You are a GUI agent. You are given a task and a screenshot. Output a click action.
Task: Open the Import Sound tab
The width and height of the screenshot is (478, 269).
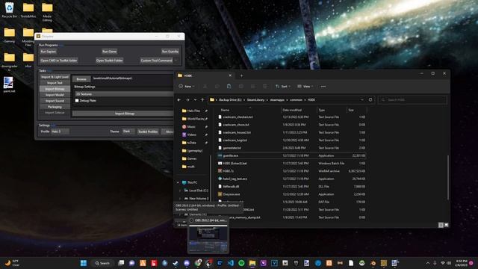point(55,101)
